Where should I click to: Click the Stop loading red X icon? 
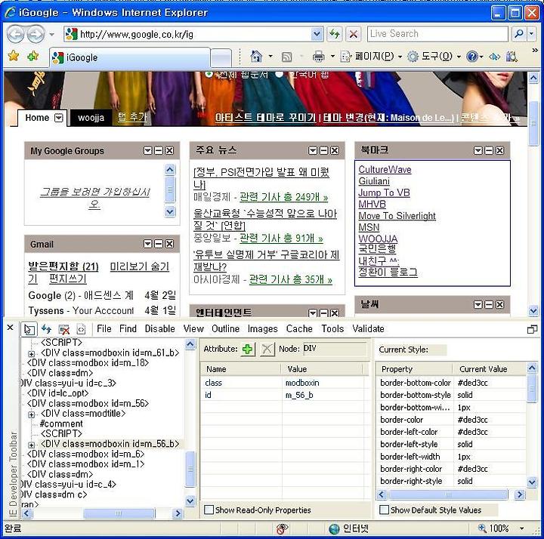[354, 34]
